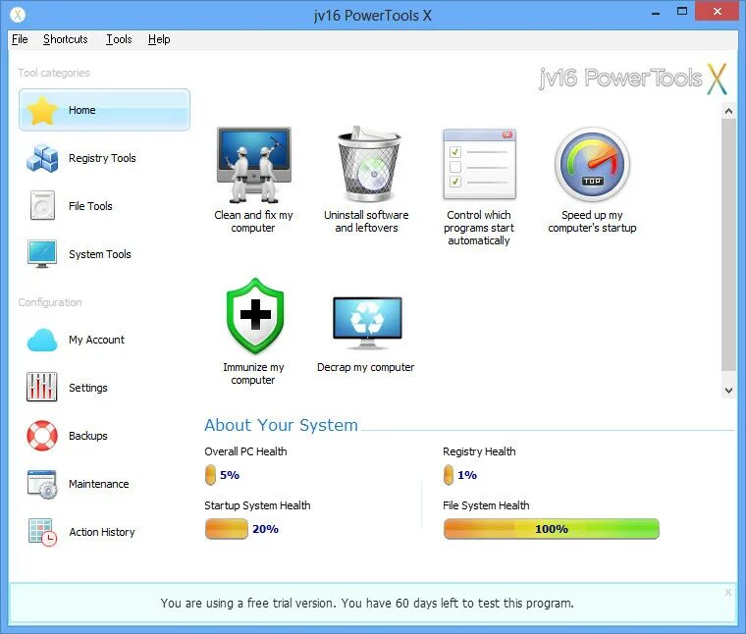Launch Immunize my computer shield icon
746x634 pixels.
[x=255, y=316]
